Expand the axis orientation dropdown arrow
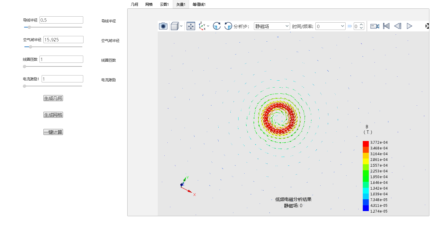Image resolution: width=446 pixels, height=234 pixels. [208, 26]
